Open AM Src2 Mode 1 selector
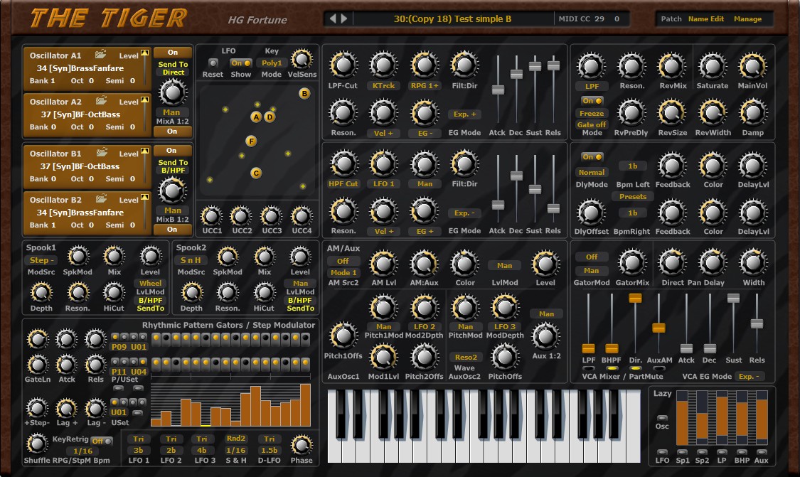800x477 pixels. tap(343, 272)
